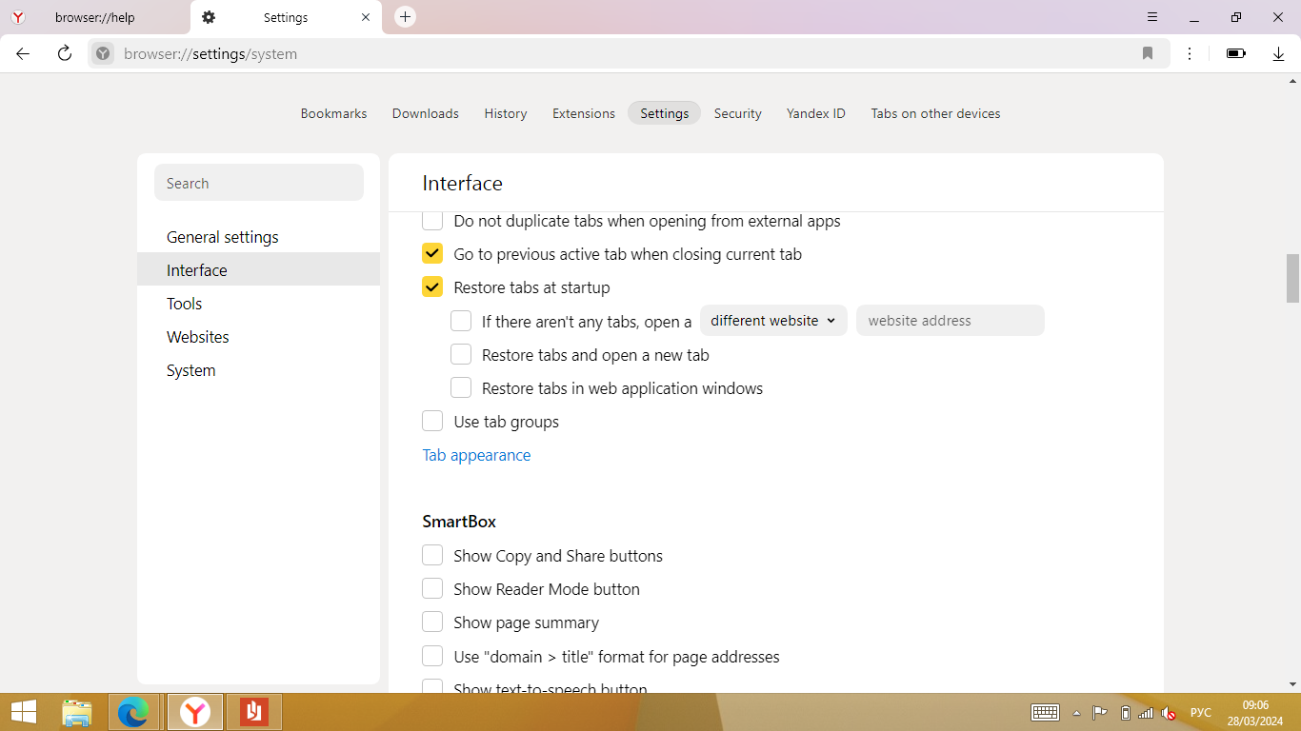Open the Bookmarks section
Image resolution: width=1301 pixels, height=731 pixels.
333,113
